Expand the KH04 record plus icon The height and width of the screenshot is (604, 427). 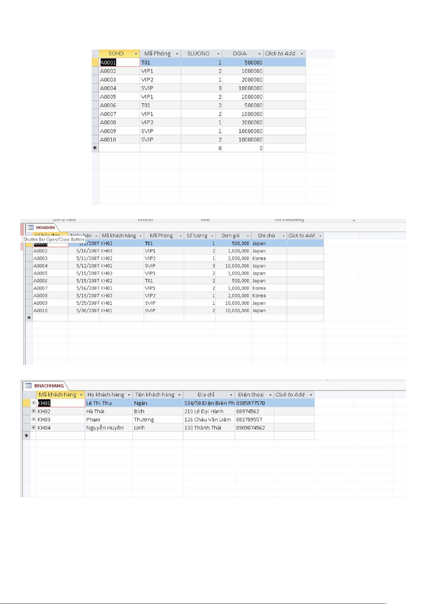(33, 427)
